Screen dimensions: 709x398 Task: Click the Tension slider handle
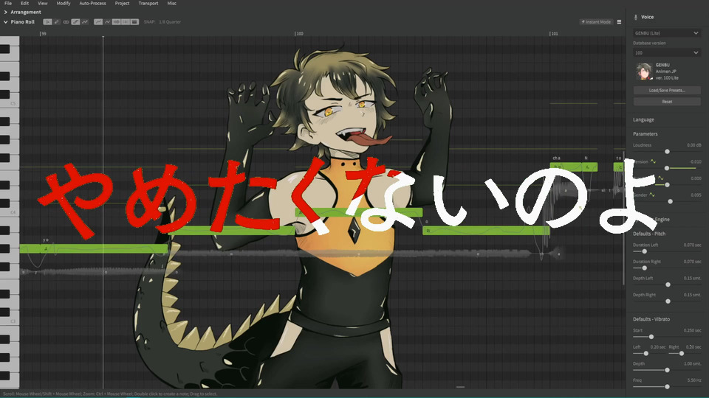tap(666, 168)
